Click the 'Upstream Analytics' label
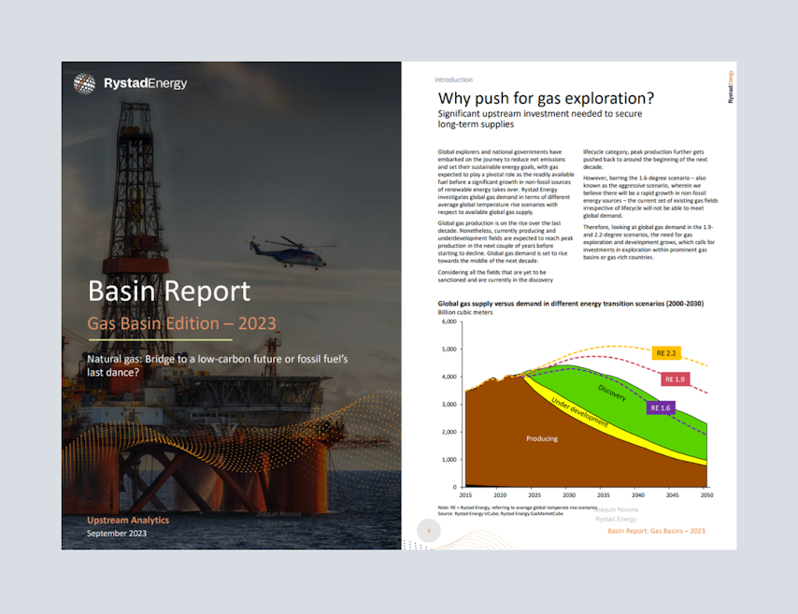 pos(128,520)
